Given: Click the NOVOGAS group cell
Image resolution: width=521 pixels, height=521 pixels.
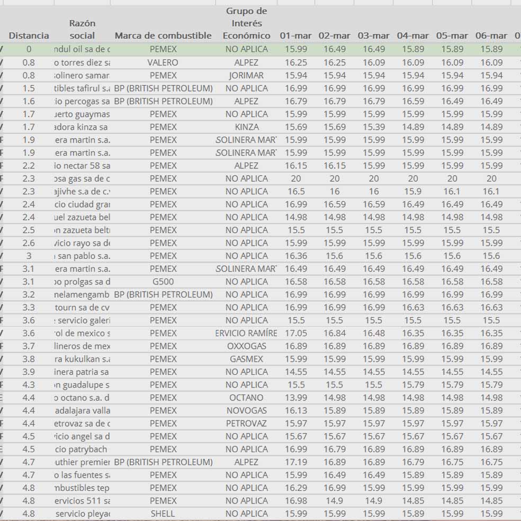Looking at the screenshot, I should (x=247, y=411).
